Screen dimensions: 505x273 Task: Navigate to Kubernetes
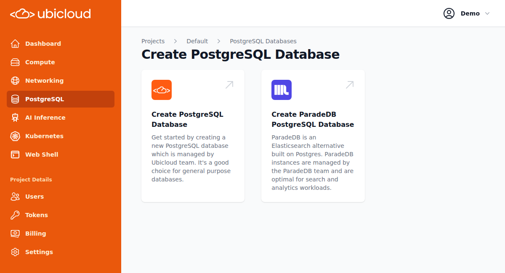coord(61,136)
